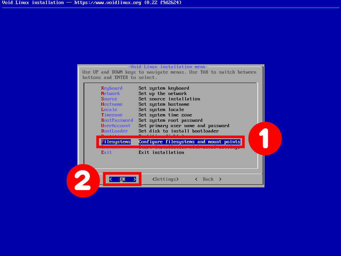Screen dimensions: 341x256
Task: Click 'Set disk to install bootloader' text
Action: tap(179, 131)
